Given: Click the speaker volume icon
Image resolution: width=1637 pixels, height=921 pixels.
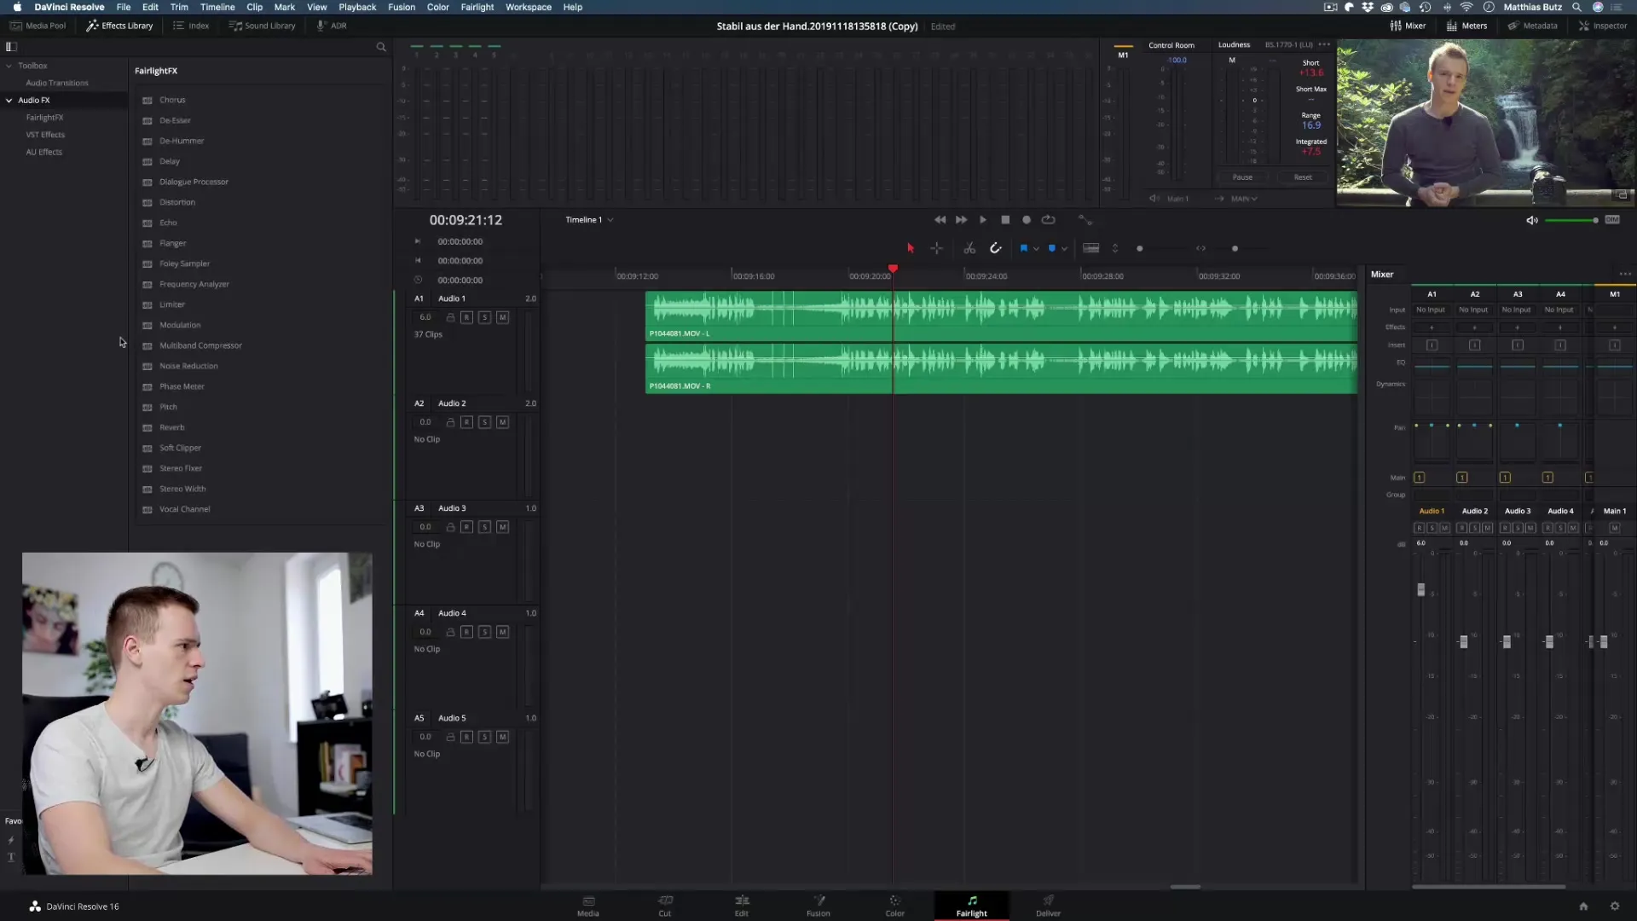Looking at the screenshot, I should (1532, 220).
